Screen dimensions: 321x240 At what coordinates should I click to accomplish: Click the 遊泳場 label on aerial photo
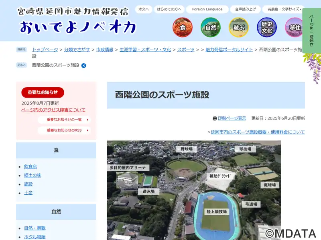pos(148,192)
